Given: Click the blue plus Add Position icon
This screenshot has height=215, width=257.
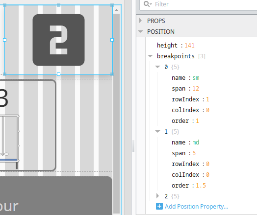Looking at the screenshot, I should [159, 206].
